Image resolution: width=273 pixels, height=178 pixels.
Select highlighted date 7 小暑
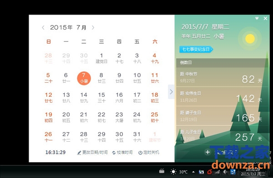click(x=84, y=78)
